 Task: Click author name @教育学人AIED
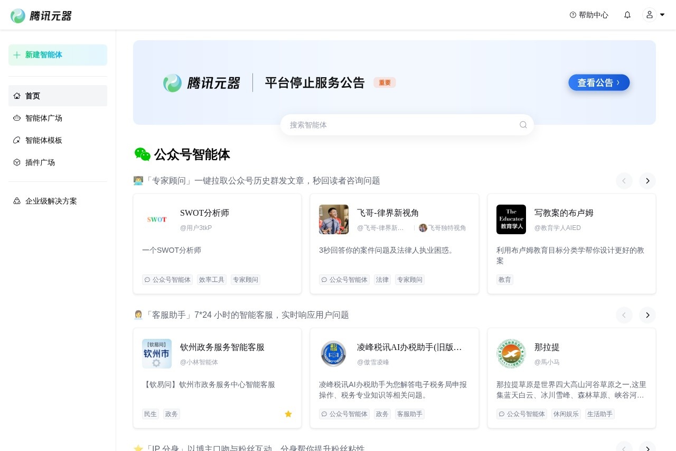pos(558,228)
